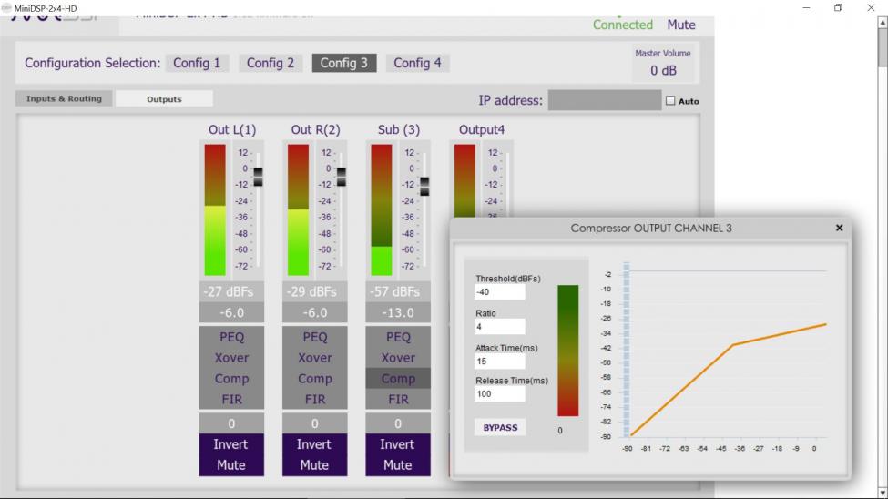
Task: Click the scrollbar up arrow
Action: pos(883,22)
